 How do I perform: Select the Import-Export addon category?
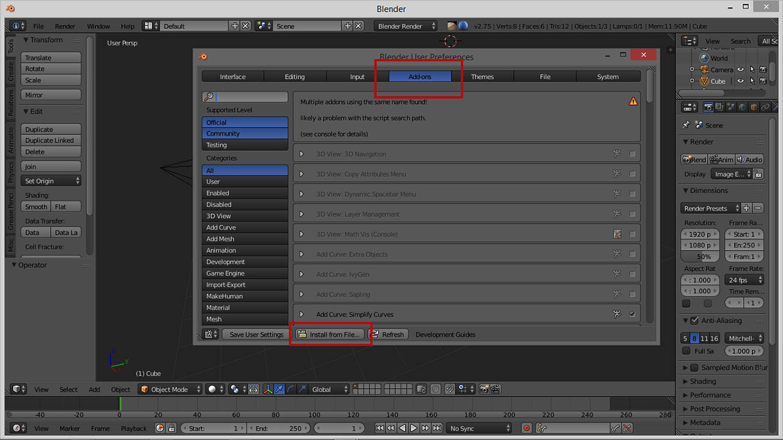click(x=245, y=285)
